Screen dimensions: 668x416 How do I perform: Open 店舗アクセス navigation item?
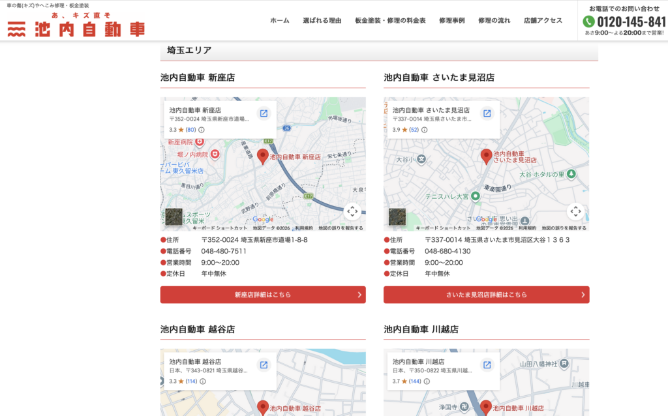[x=543, y=20]
